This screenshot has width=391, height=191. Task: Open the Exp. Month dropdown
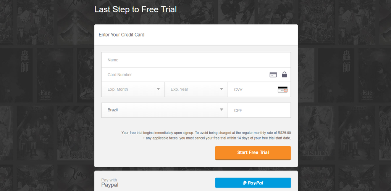133,89
